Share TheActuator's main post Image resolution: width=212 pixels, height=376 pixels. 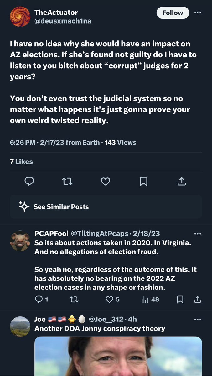coord(182,181)
